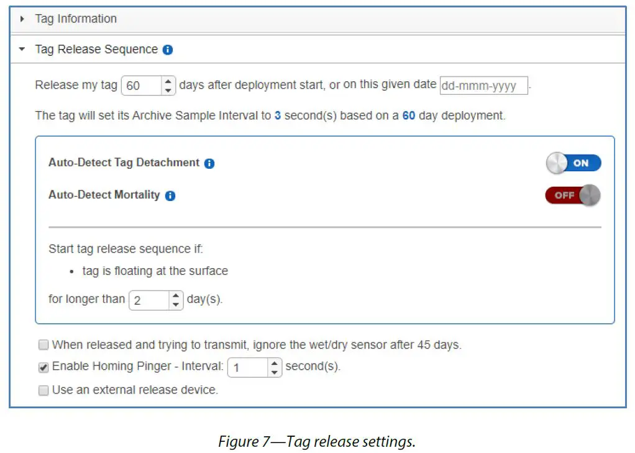The image size is (635, 453).
Task: Increase Homing Pinger interval value
Action: pyautogui.click(x=275, y=364)
